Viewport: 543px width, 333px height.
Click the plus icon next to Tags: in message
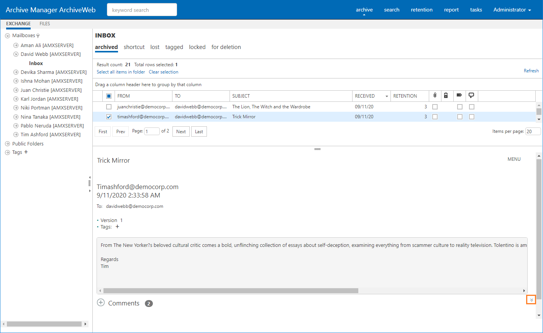(x=117, y=227)
